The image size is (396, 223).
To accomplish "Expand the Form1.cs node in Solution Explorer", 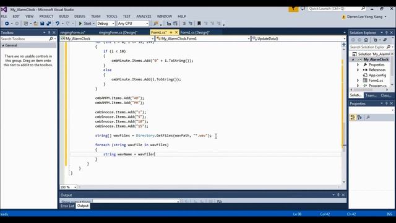I will pos(358,81).
